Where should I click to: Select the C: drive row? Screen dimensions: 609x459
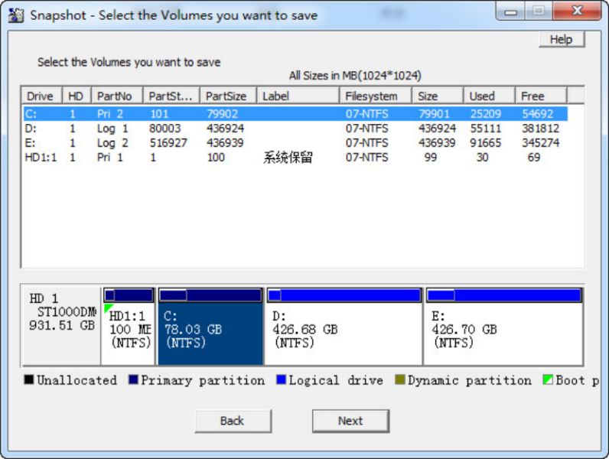pyautogui.click(x=295, y=114)
